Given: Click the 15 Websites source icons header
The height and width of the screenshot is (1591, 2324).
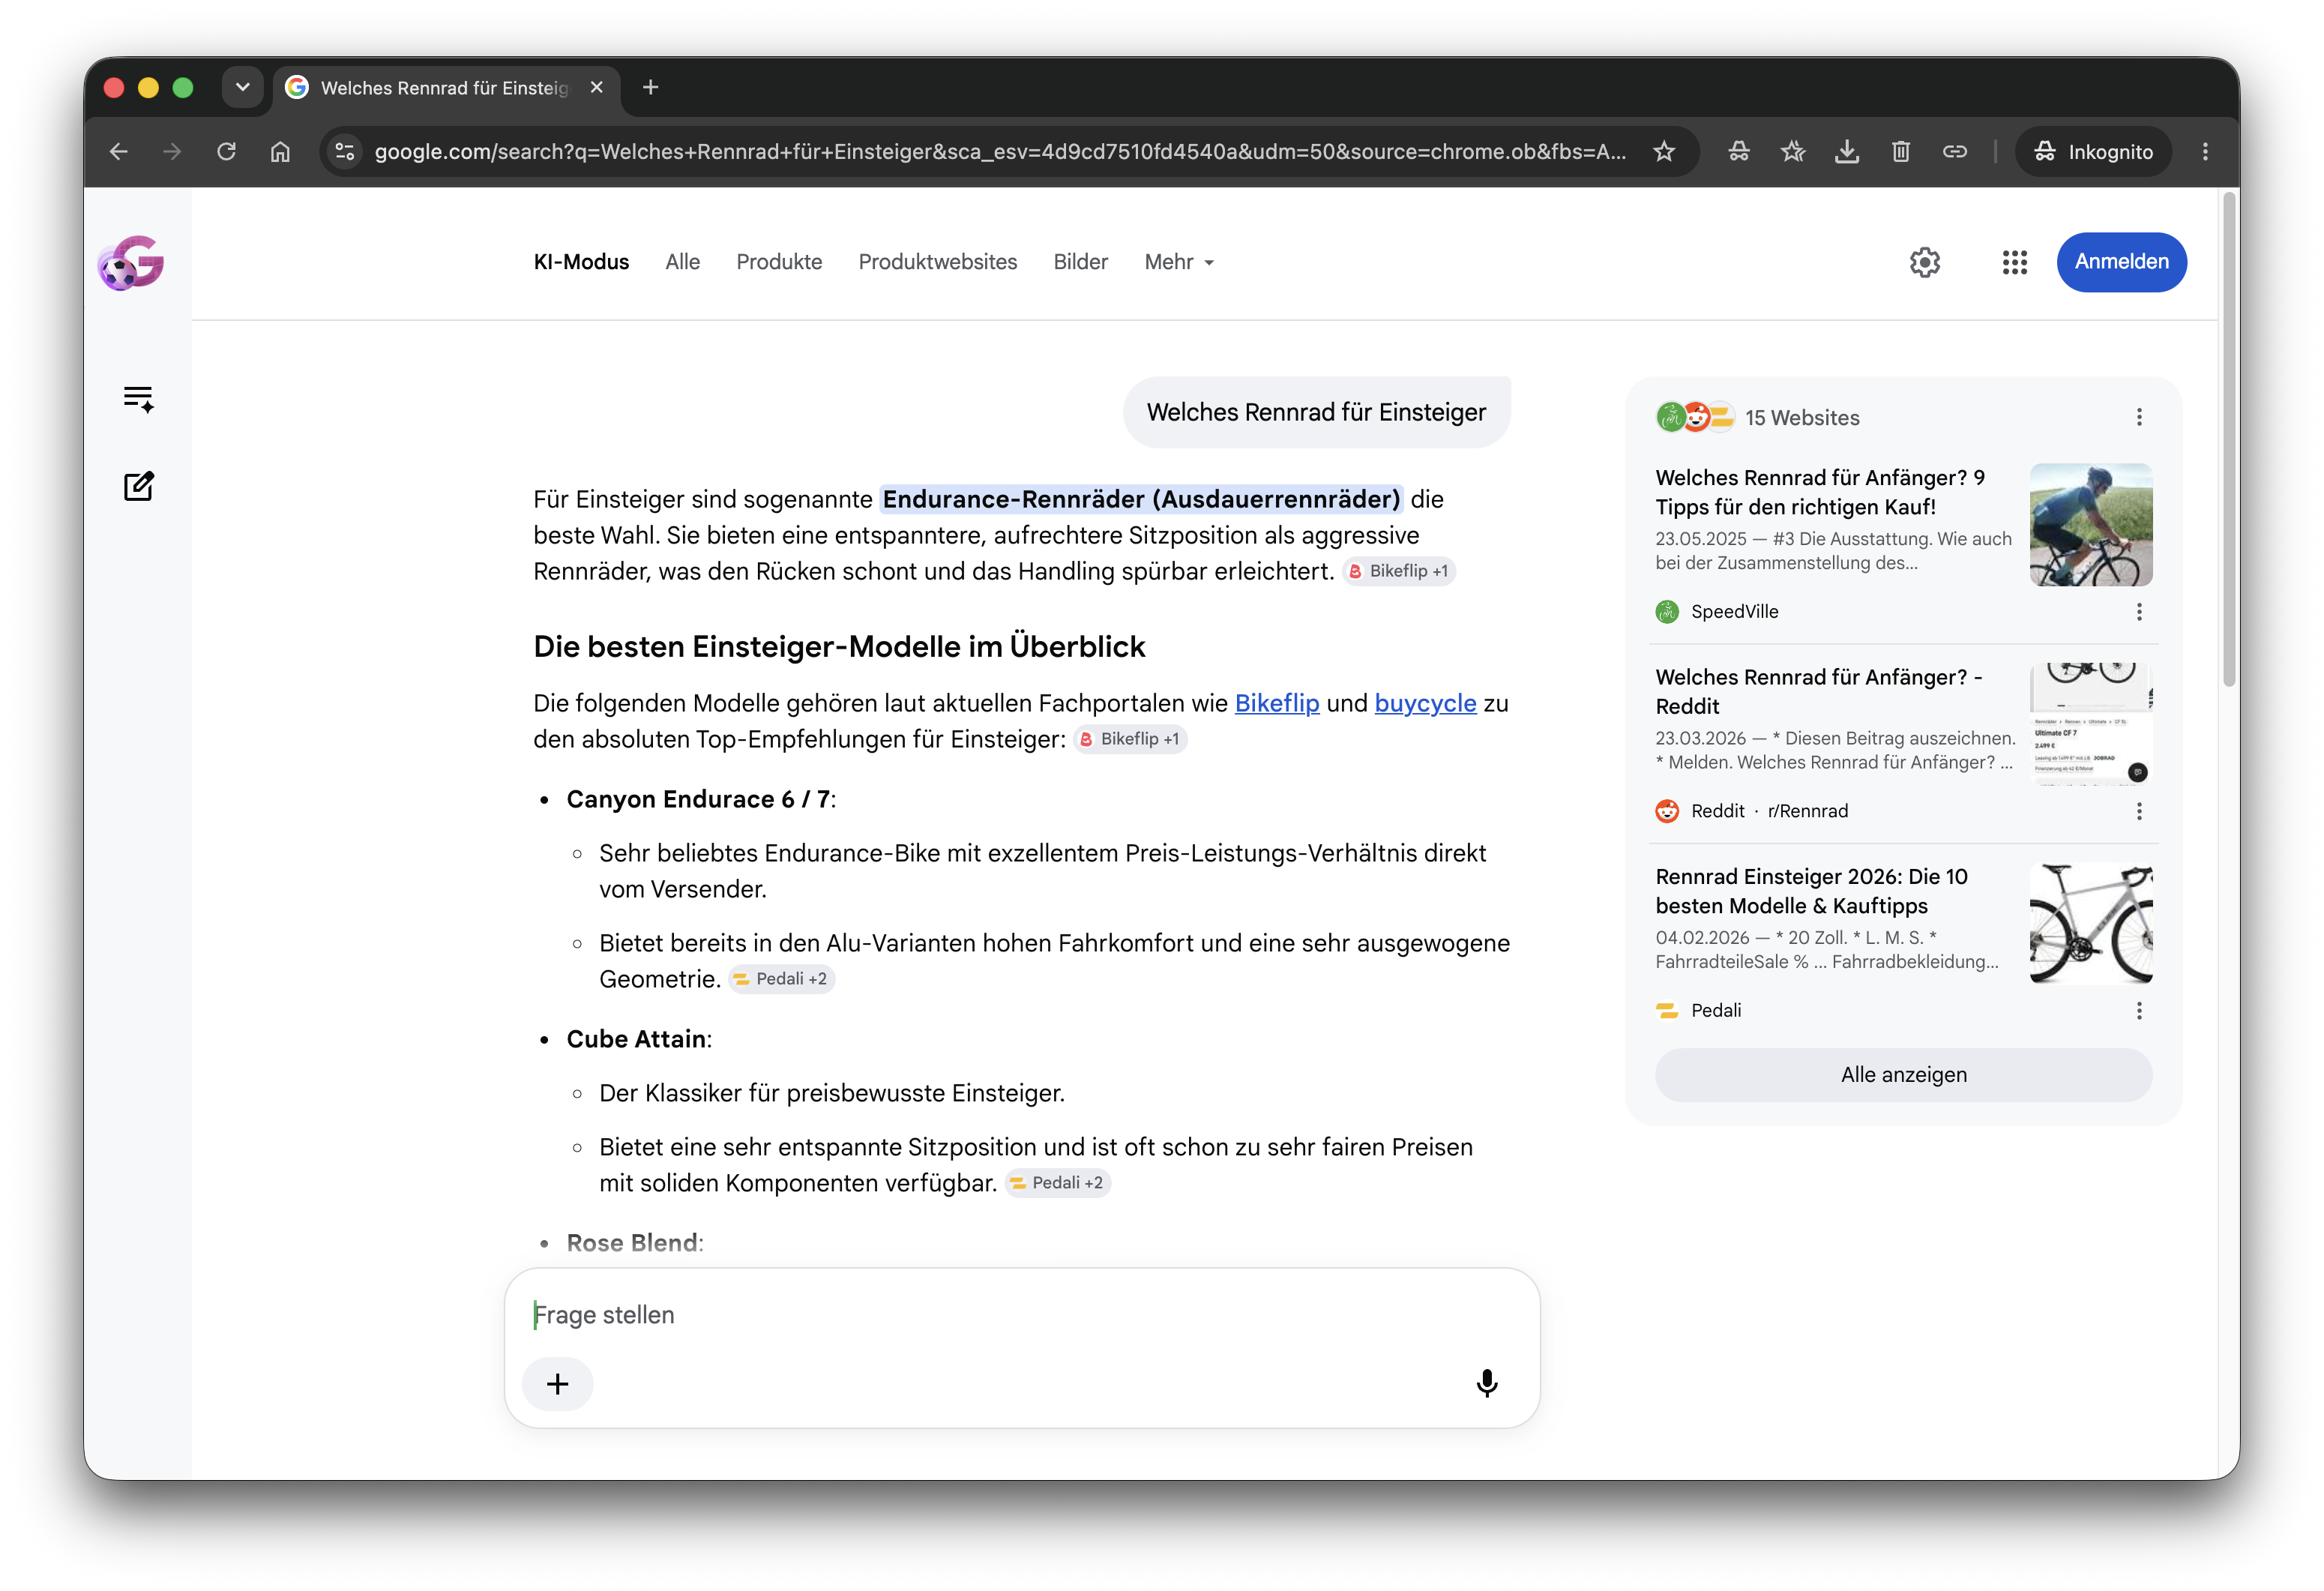Looking at the screenshot, I should tap(1758, 417).
